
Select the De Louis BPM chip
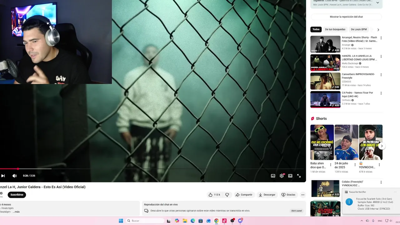coord(359,29)
